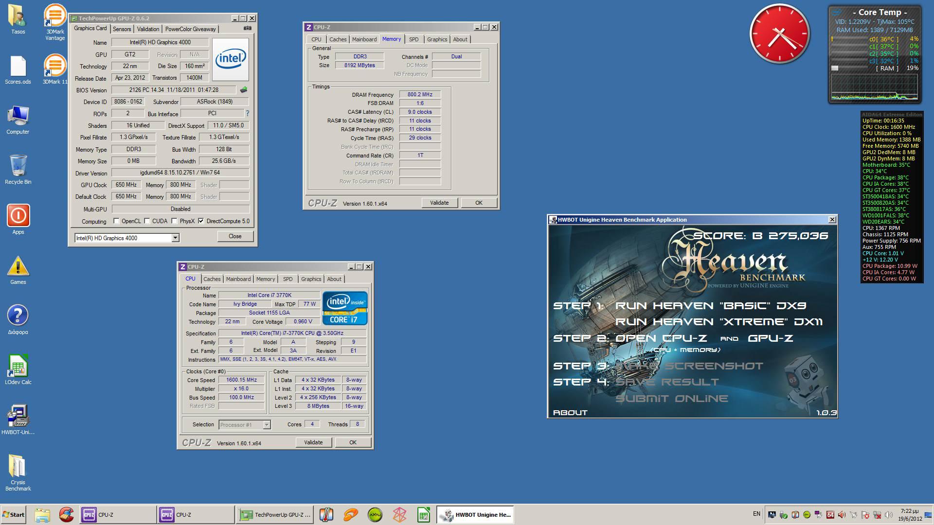Viewport: 934px width, 525px height.
Task: Toggle the PhysX checkbox in GPU-Z
Action: 174,221
